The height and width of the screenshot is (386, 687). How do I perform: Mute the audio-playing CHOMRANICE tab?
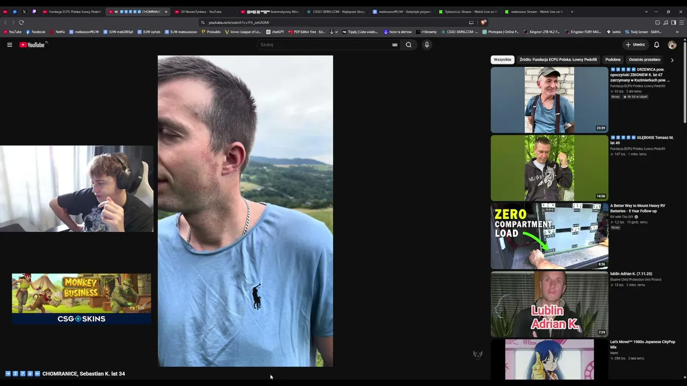tap(116, 12)
